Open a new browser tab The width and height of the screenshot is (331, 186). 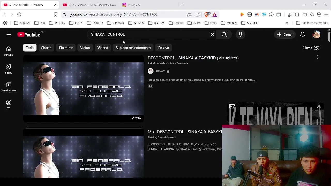click(x=183, y=5)
